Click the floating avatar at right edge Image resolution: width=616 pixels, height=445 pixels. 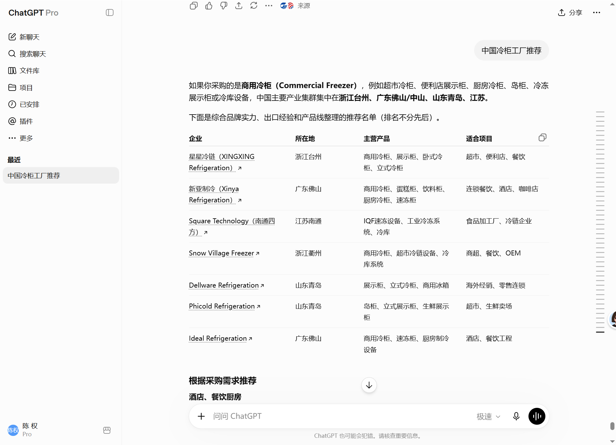[x=613, y=319]
